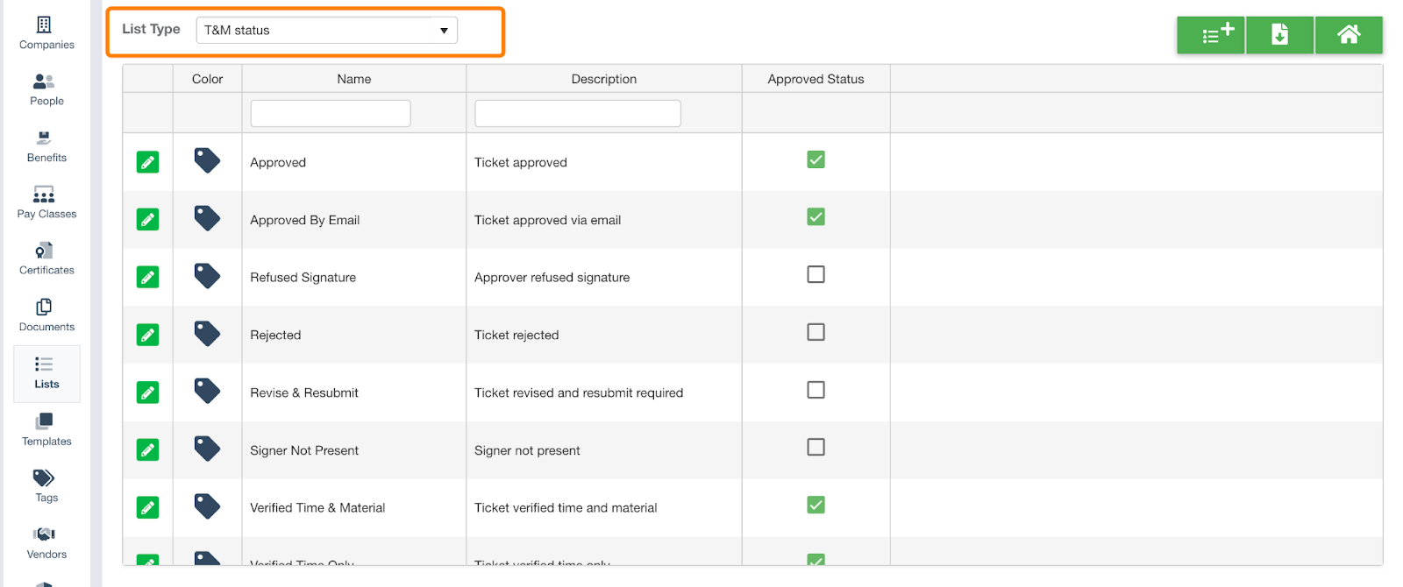
Task: Open Certificates in the sidebar
Action: [46, 259]
